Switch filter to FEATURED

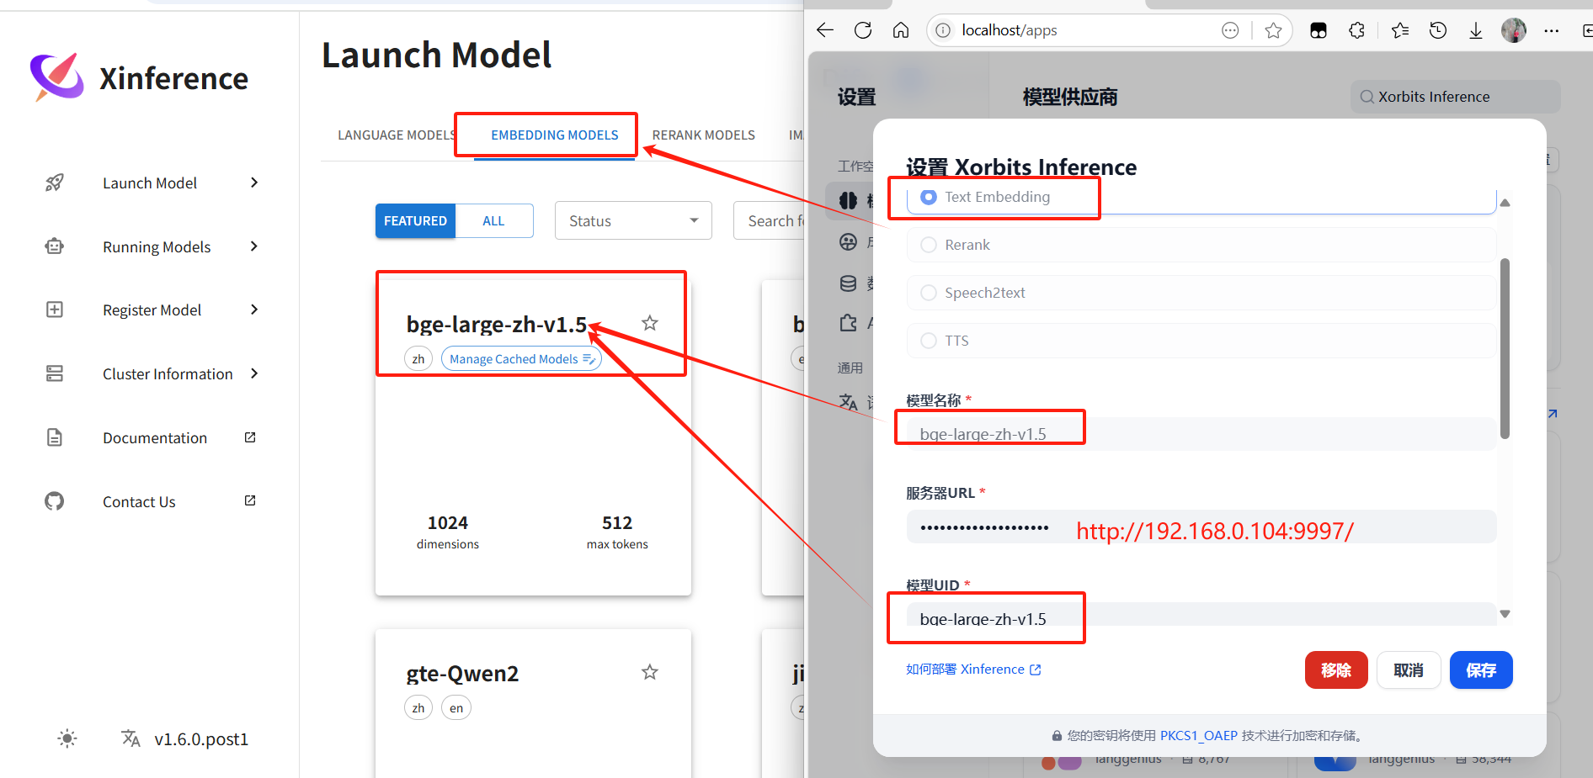(x=415, y=220)
